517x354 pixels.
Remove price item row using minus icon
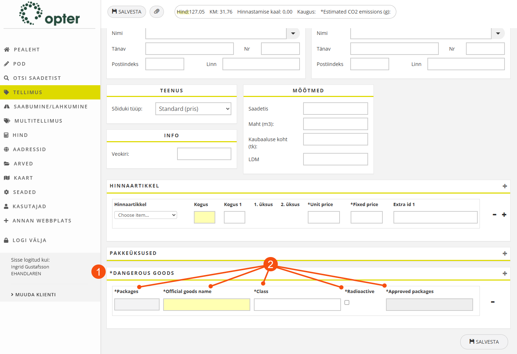pos(494,215)
